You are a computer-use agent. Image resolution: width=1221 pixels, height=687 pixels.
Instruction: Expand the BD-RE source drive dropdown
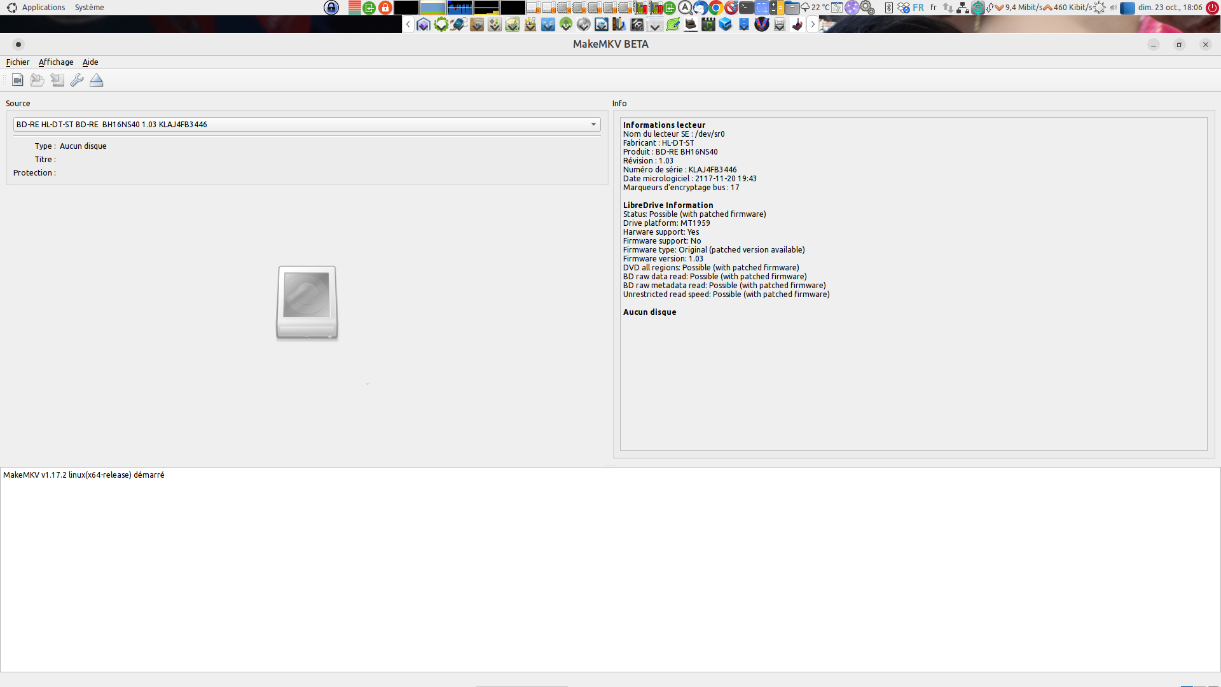coord(307,124)
